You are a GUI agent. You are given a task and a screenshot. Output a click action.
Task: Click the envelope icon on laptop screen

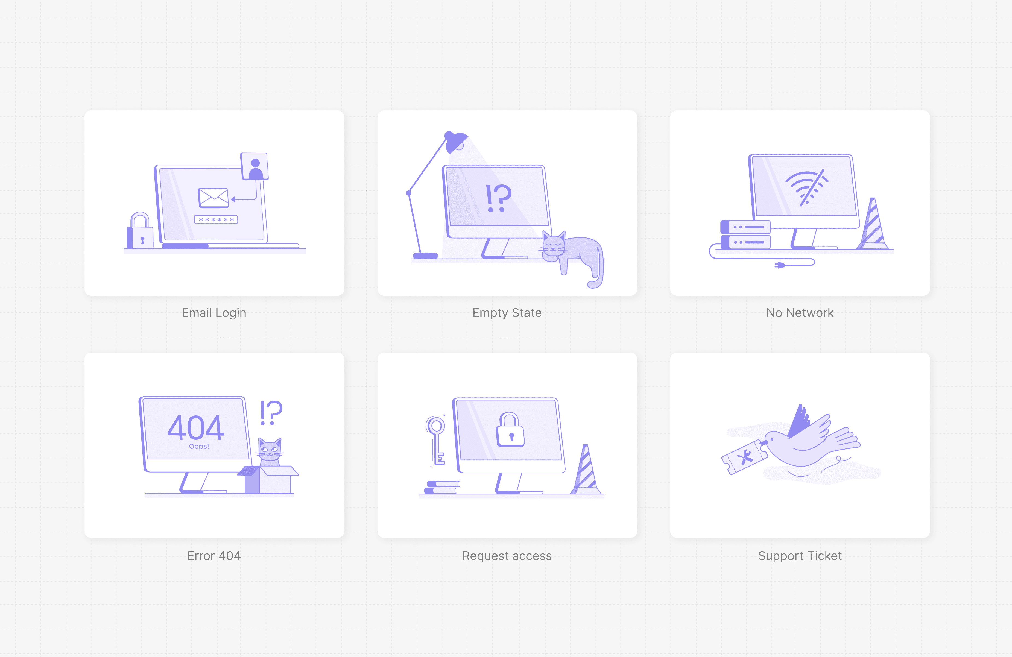(x=213, y=198)
